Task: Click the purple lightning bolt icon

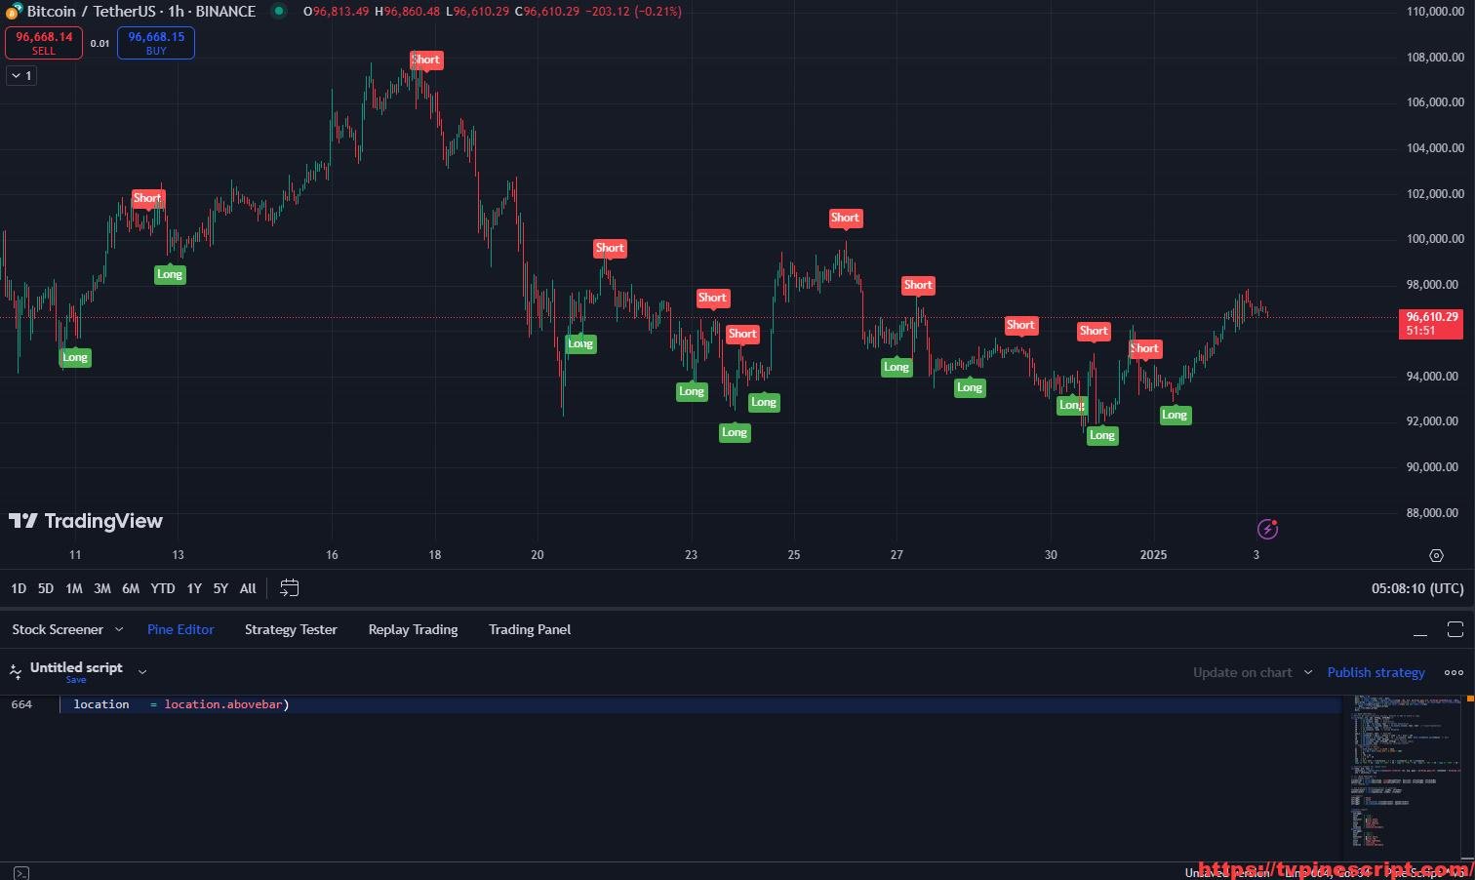Action: pyautogui.click(x=1267, y=529)
